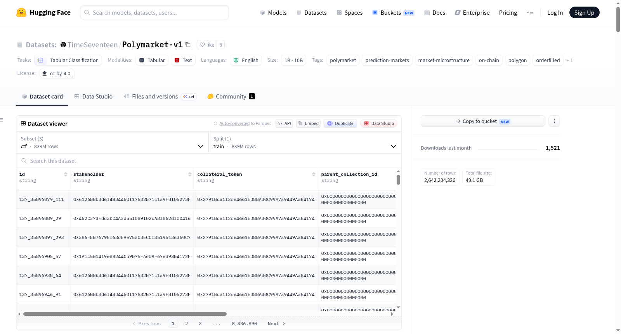621x334 pixels.
Task: Focus the Search this dataset field
Action: coord(209,161)
